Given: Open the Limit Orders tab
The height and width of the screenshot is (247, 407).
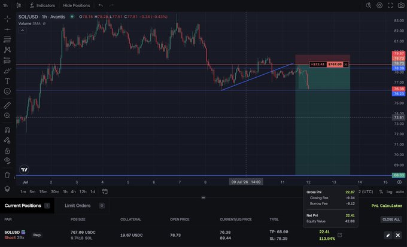Looking at the screenshot, I should point(84,206).
